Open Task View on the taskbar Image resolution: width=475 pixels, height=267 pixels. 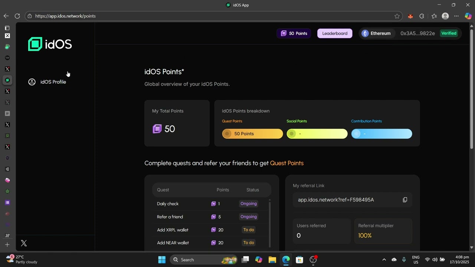(245, 260)
